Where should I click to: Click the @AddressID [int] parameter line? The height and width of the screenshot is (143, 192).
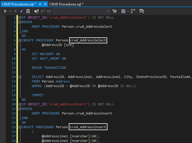click(58, 45)
